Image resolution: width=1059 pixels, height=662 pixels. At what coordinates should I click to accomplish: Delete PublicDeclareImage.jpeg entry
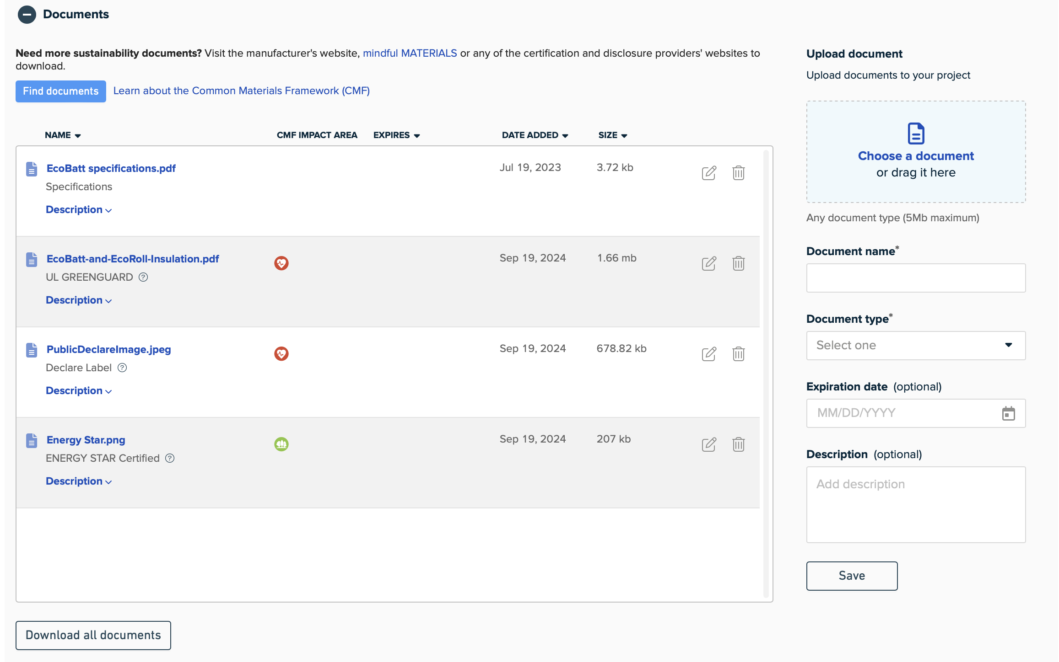(739, 354)
